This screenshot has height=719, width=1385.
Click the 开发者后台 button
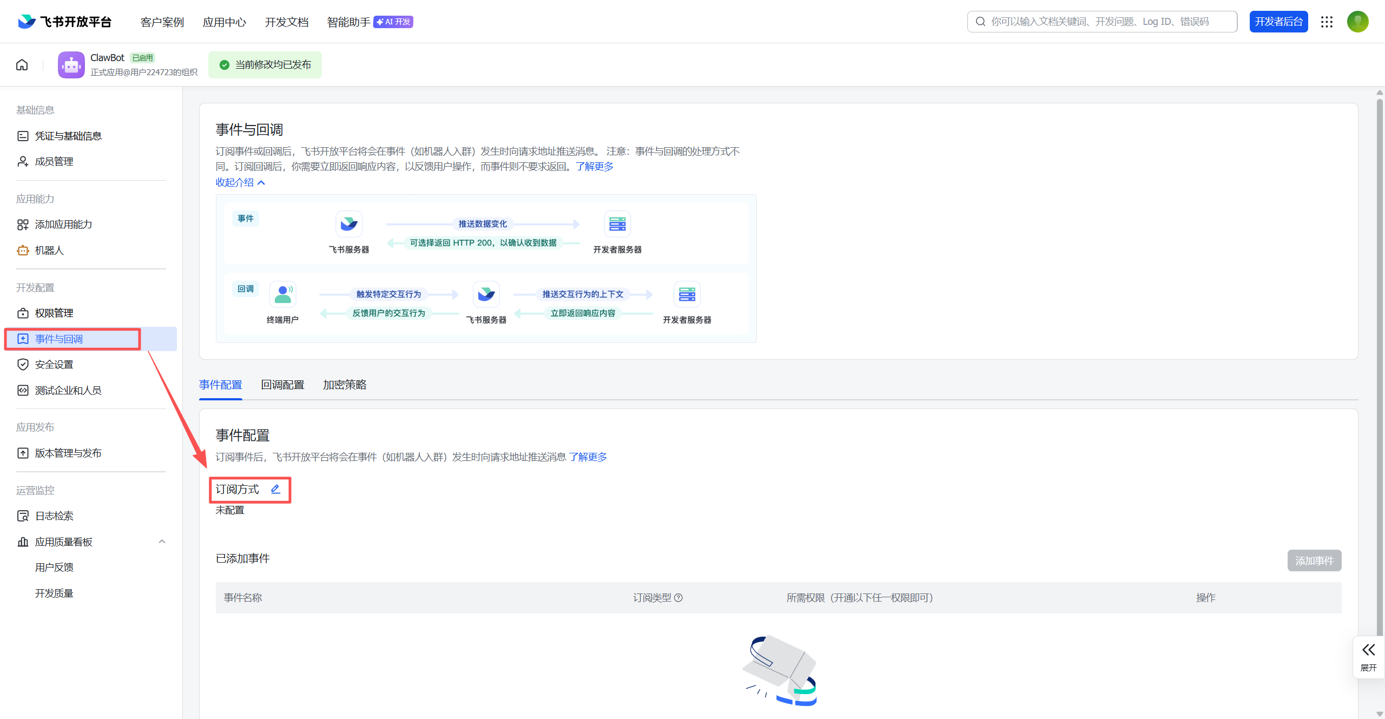(x=1278, y=22)
